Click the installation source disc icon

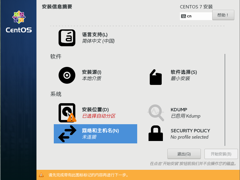click(x=67, y=75)
